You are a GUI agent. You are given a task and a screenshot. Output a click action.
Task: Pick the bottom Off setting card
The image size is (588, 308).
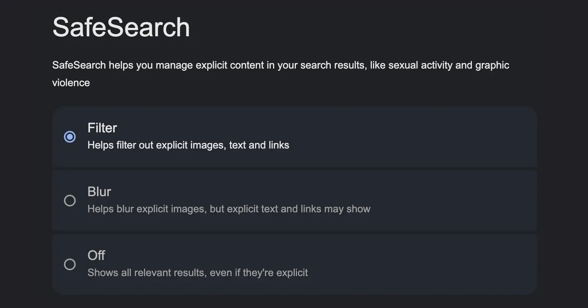pos(294,264)
